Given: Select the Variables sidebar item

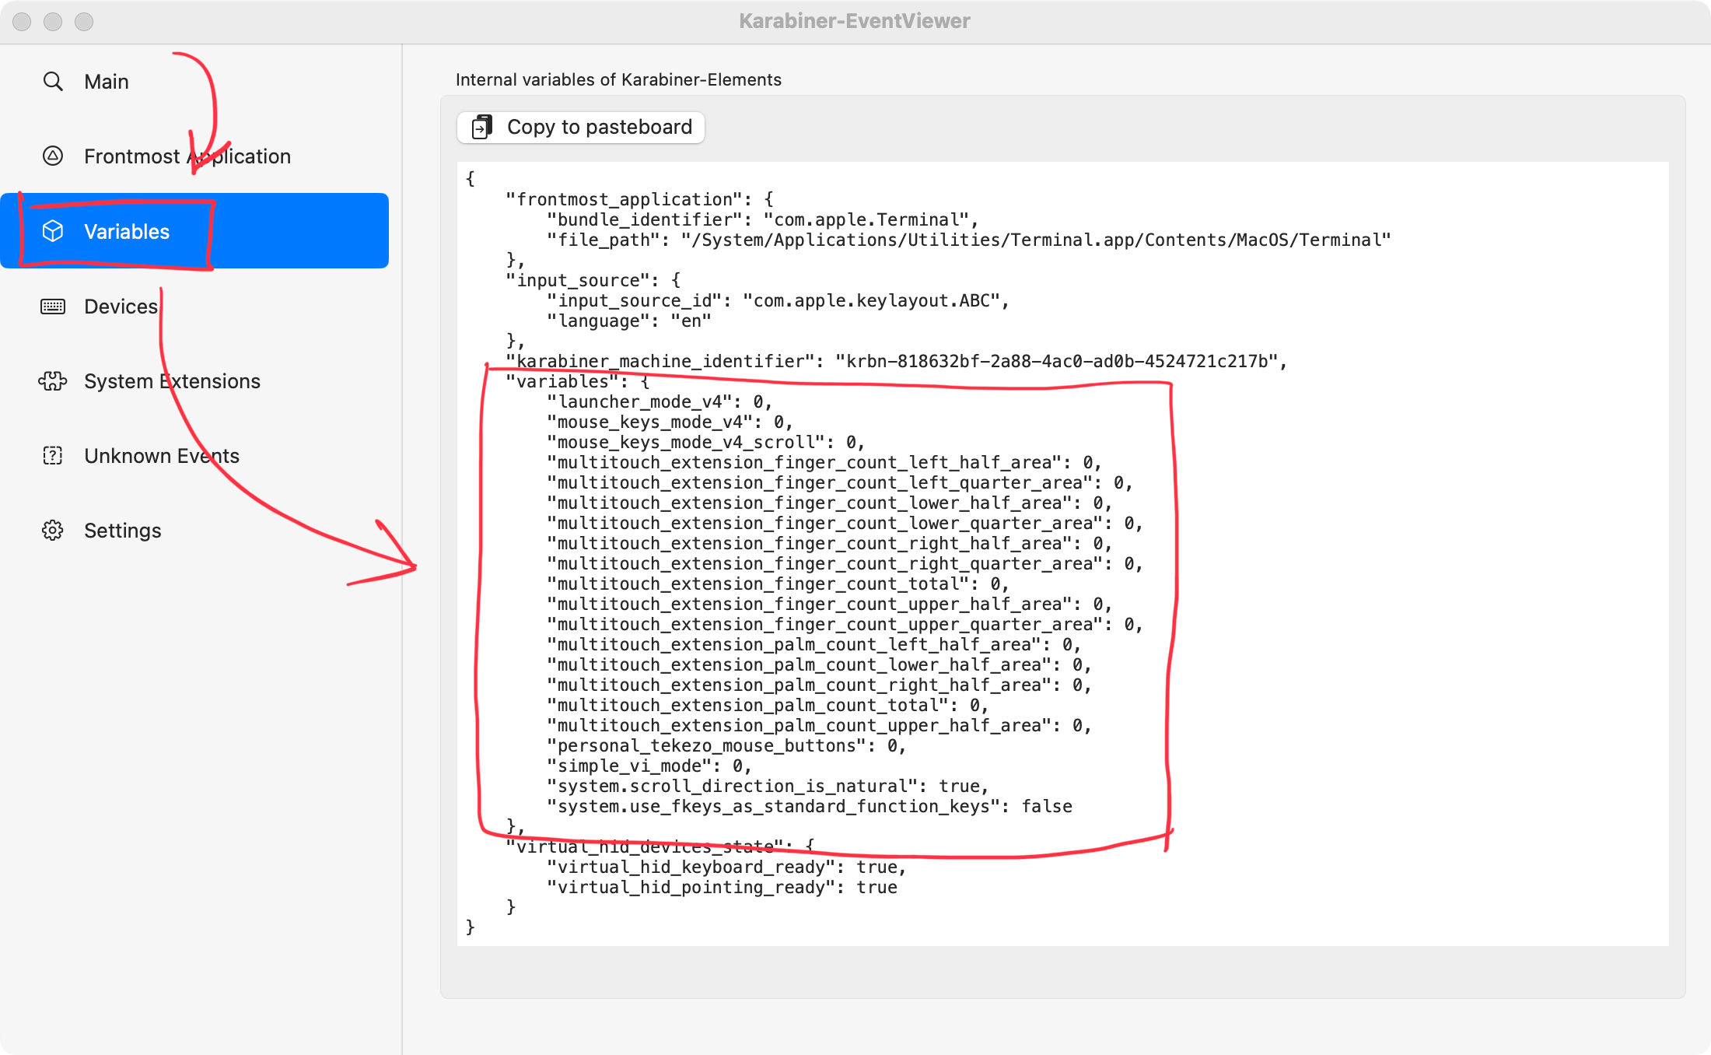Looking at the screenshot, I should pos(194,231).
